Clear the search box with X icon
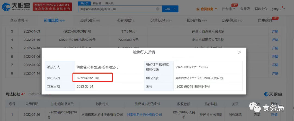The width and height of the screenshot is (294, 121). (x=158, y=9)
